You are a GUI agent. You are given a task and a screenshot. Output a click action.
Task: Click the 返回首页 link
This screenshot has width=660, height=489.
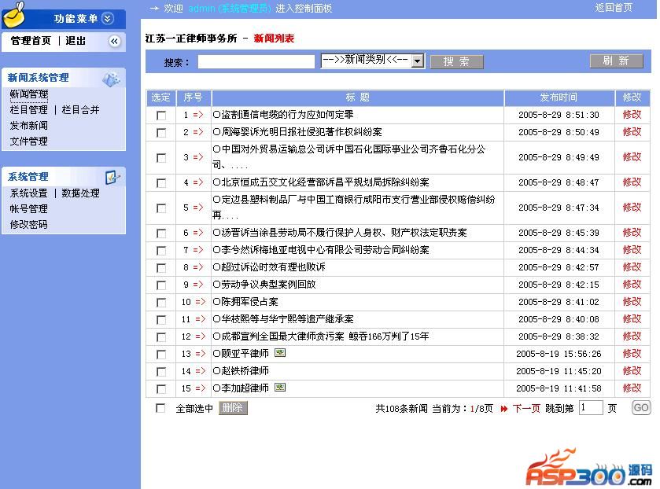[613, 8]
